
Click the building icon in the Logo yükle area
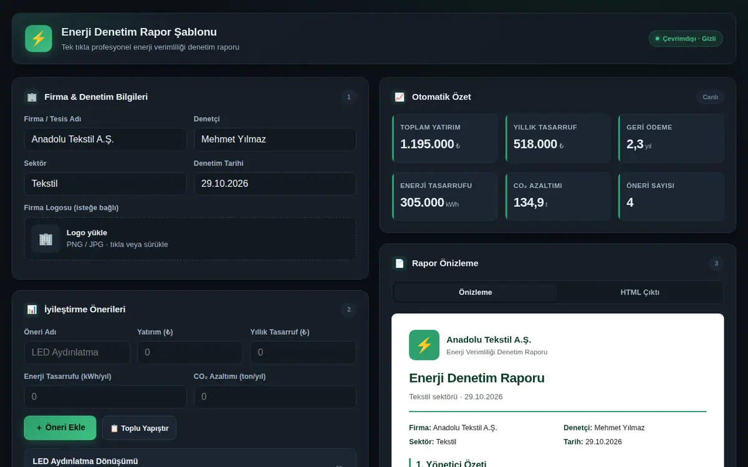tap(46, 238)
